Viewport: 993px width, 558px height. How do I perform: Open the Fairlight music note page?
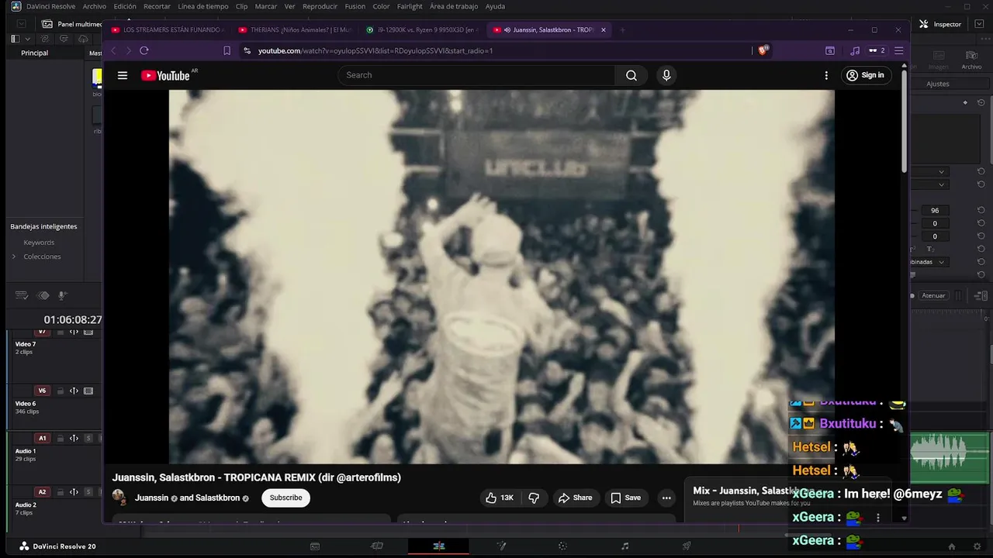tap(625, 546)
